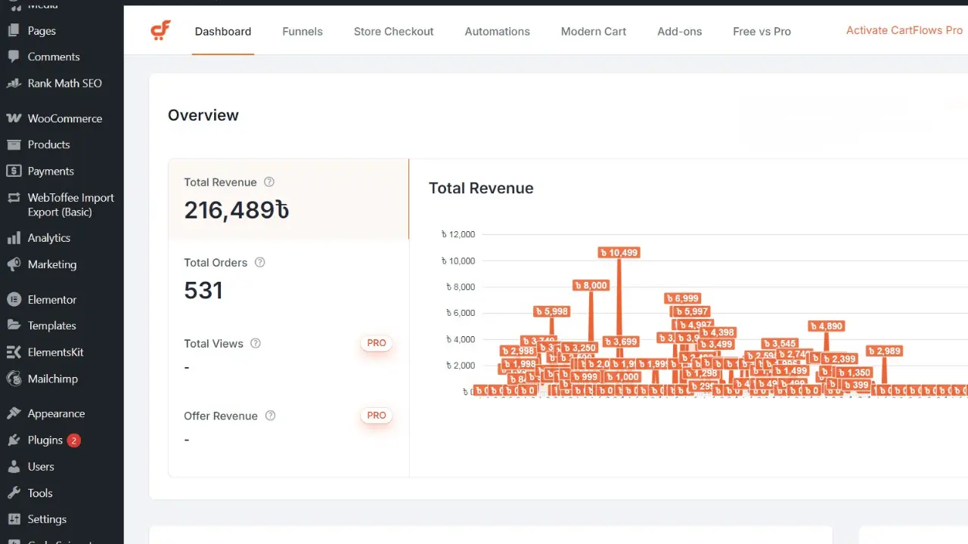Open Plugins with 2 updates

[x=45, y=440]
